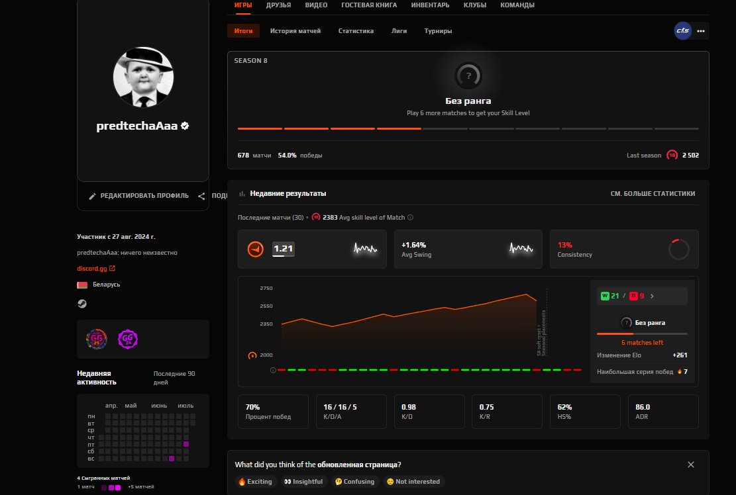
Task: Choose Insightful feedback option
Action: pyautogui.click(x=303, y=481)
